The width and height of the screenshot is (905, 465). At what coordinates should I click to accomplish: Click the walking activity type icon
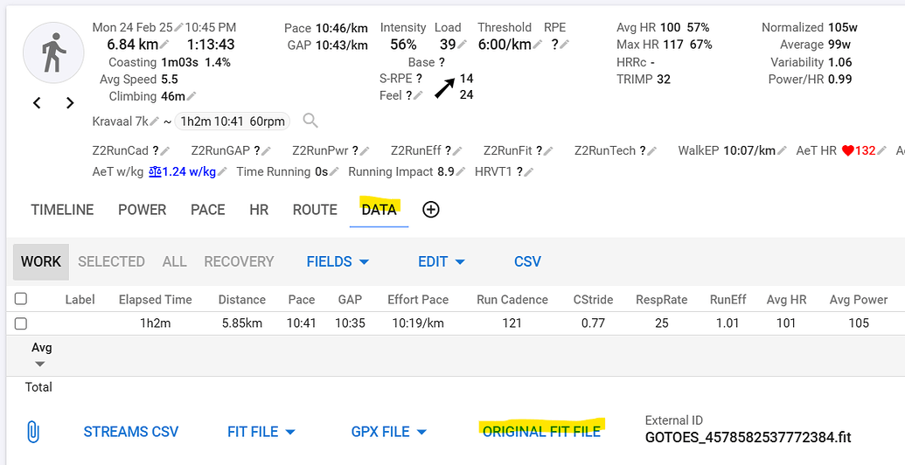click(53, 54)
